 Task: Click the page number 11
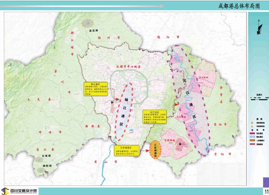coord(266,192)
